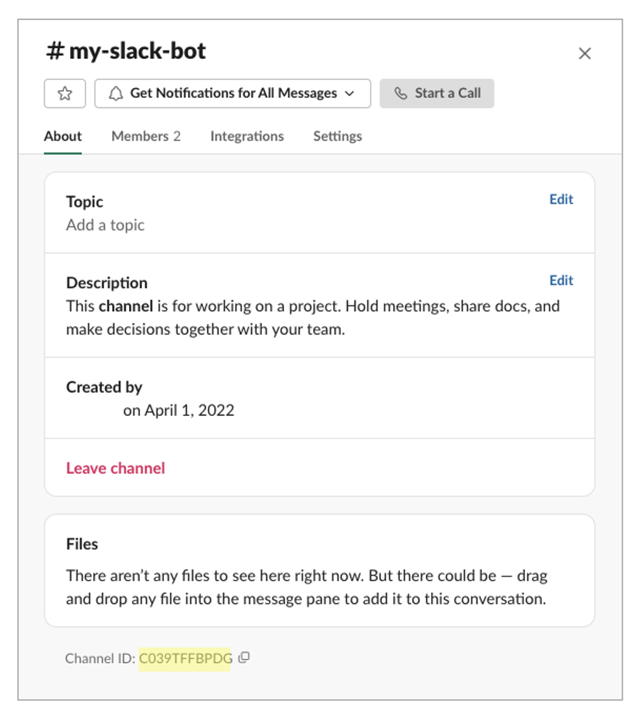Click the channel description paragraph text
643x718 pixels.
click(313, 318)
